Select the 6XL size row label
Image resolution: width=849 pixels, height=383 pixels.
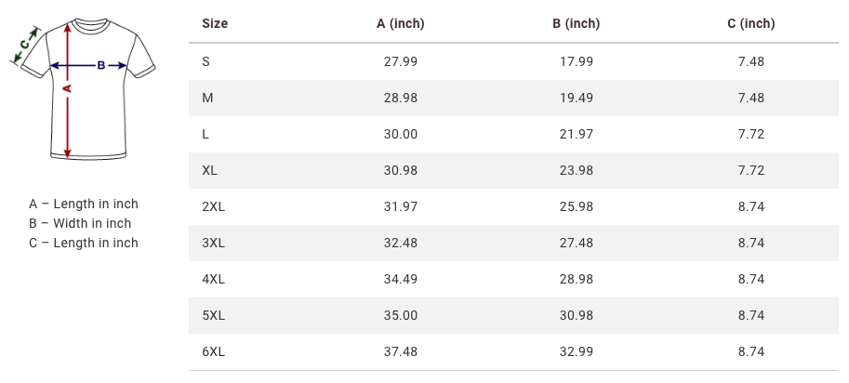213,351
